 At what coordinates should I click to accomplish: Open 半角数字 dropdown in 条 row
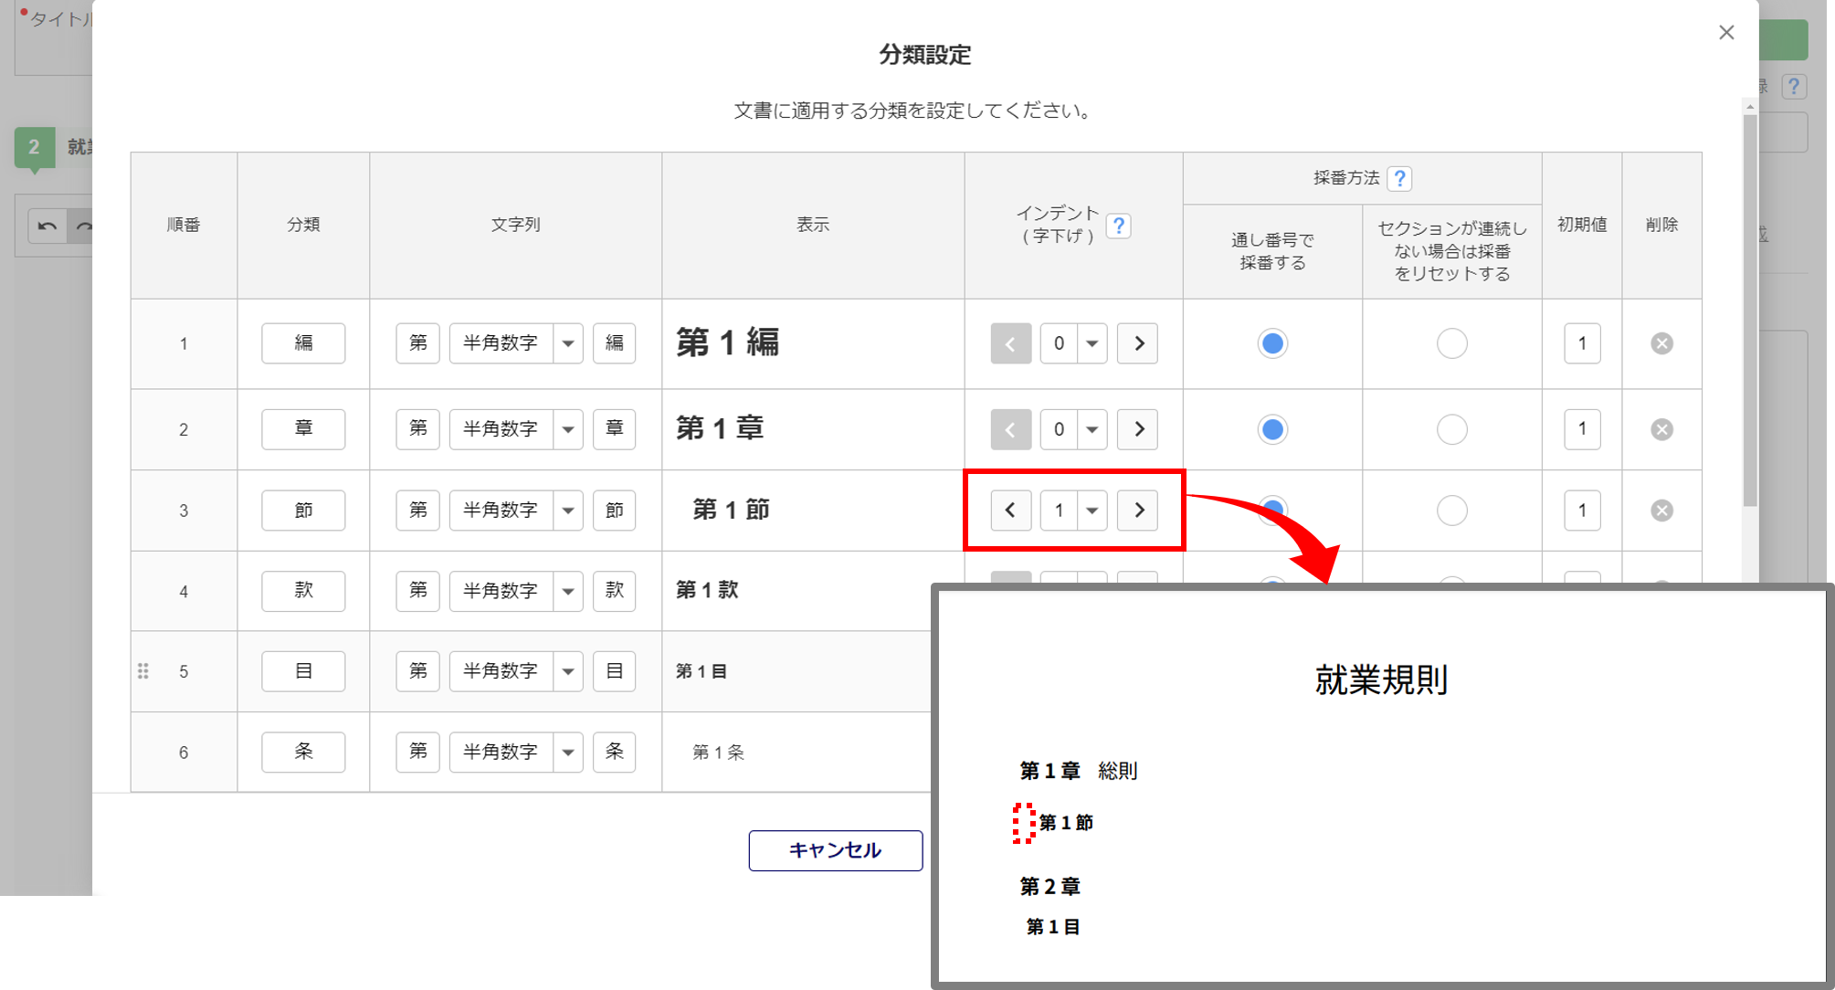[568, 753]
